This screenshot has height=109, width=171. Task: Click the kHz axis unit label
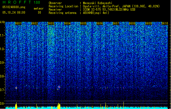[2, 22]
